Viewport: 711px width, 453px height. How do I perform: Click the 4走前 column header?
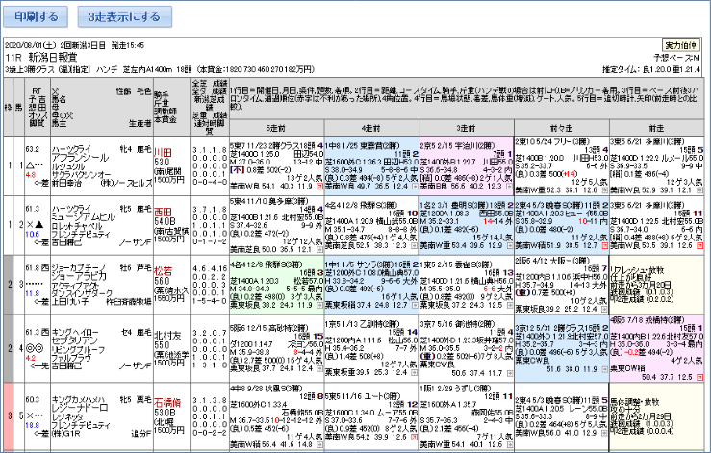371,128
